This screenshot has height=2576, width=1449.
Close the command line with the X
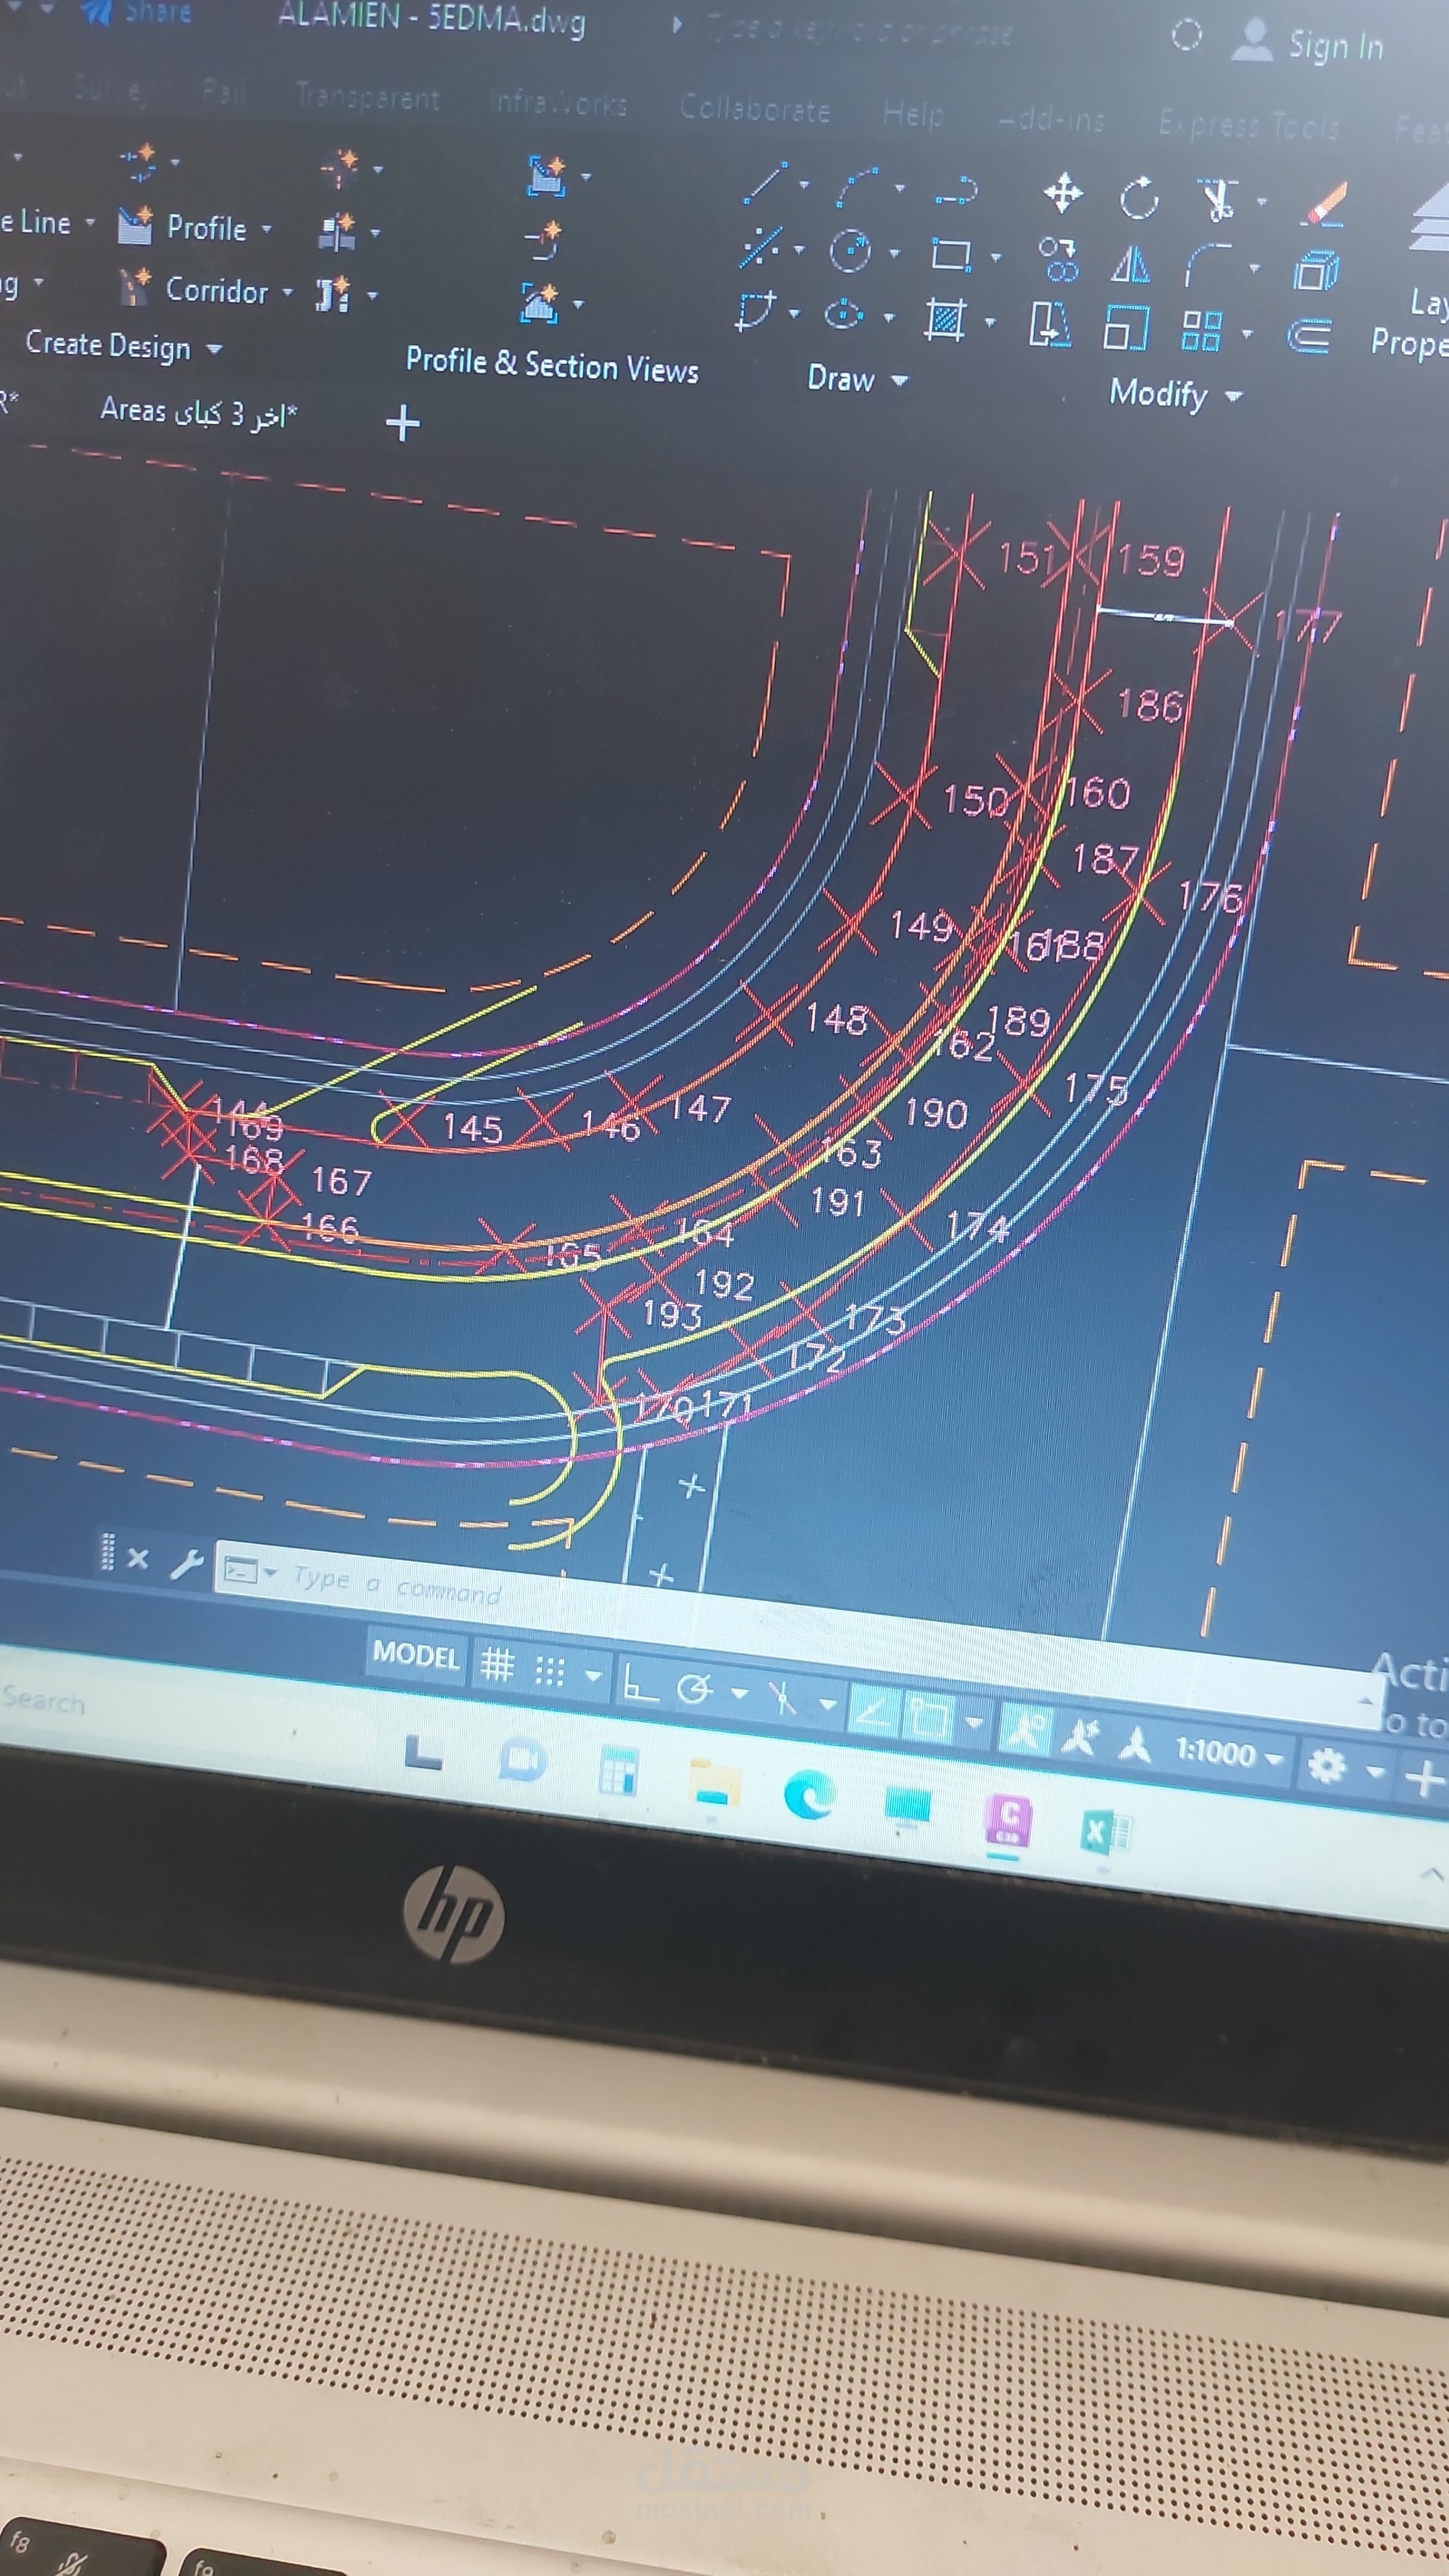138,1558
